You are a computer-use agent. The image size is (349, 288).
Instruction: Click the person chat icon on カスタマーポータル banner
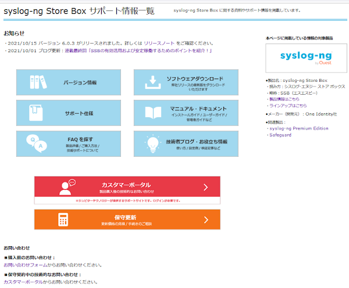click(x=67, y=187)
